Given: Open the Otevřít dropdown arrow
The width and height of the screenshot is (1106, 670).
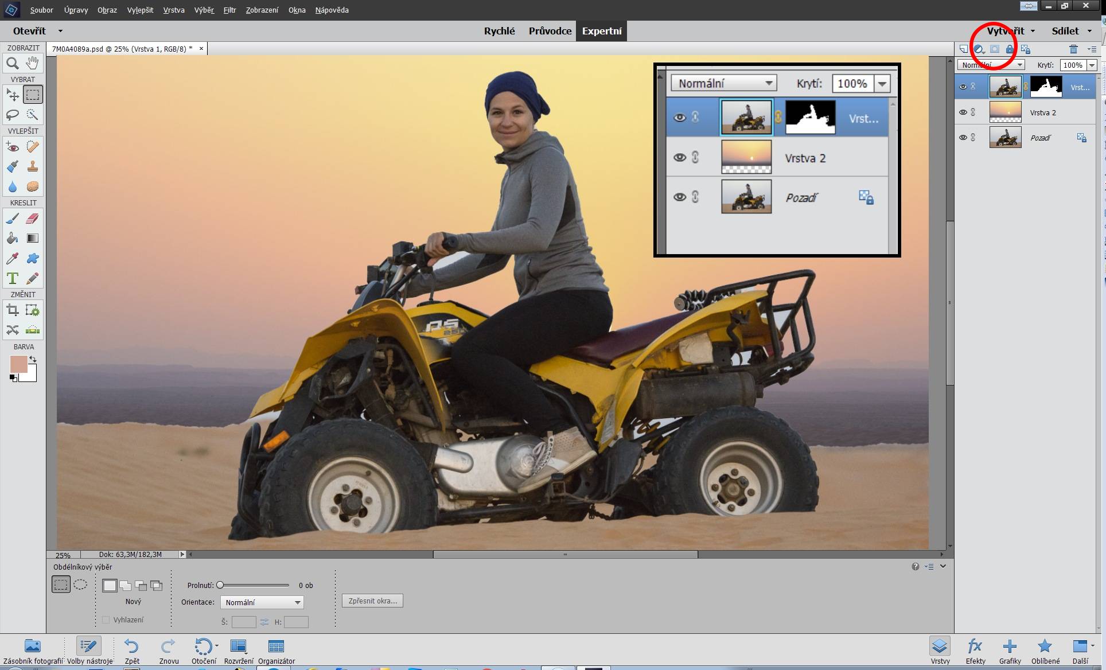Looking at the screenshot, I should (60, 31).
